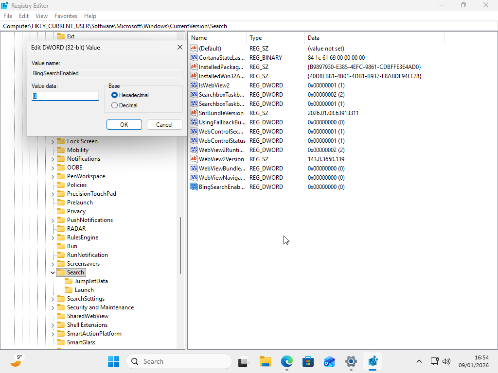Screen dimensions: 498x373
Task: Open the Registry Editor taskbar icon
Action: tap(372, 361)
